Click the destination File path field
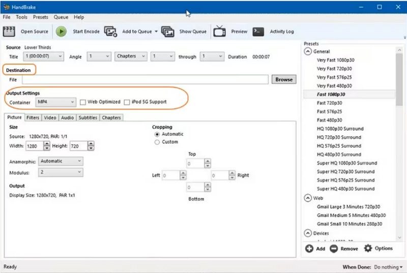Screen dimensions: 407x273 click(x=145, y=79)
